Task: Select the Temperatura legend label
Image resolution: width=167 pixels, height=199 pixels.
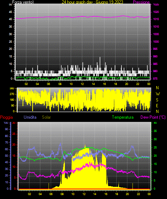Action: pyautogui.click(x=123, y=117)
